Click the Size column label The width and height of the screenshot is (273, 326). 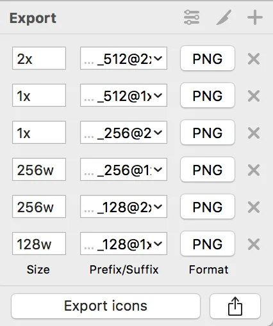click(38, 270)
